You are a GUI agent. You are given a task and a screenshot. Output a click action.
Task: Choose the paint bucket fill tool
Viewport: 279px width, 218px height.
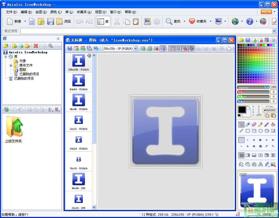point(273,125)
